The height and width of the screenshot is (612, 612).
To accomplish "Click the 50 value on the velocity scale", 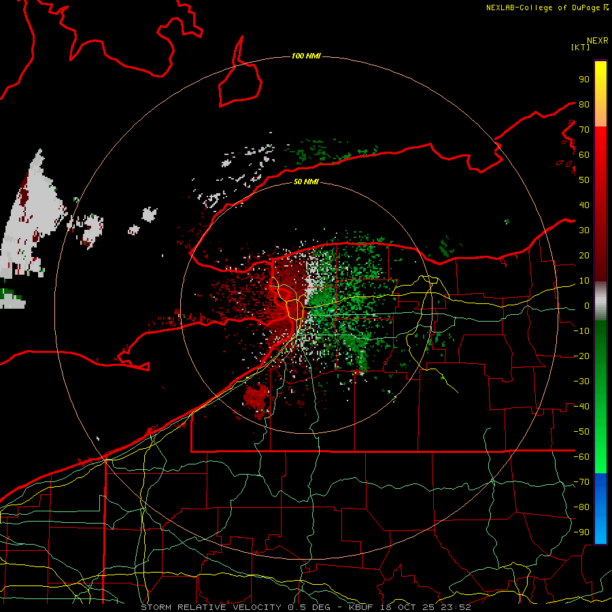I will 584,180.
